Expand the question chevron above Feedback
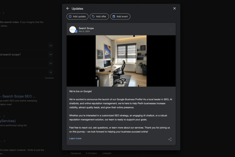The height and width of the screenshot is (157, 235). click(51, 72)
